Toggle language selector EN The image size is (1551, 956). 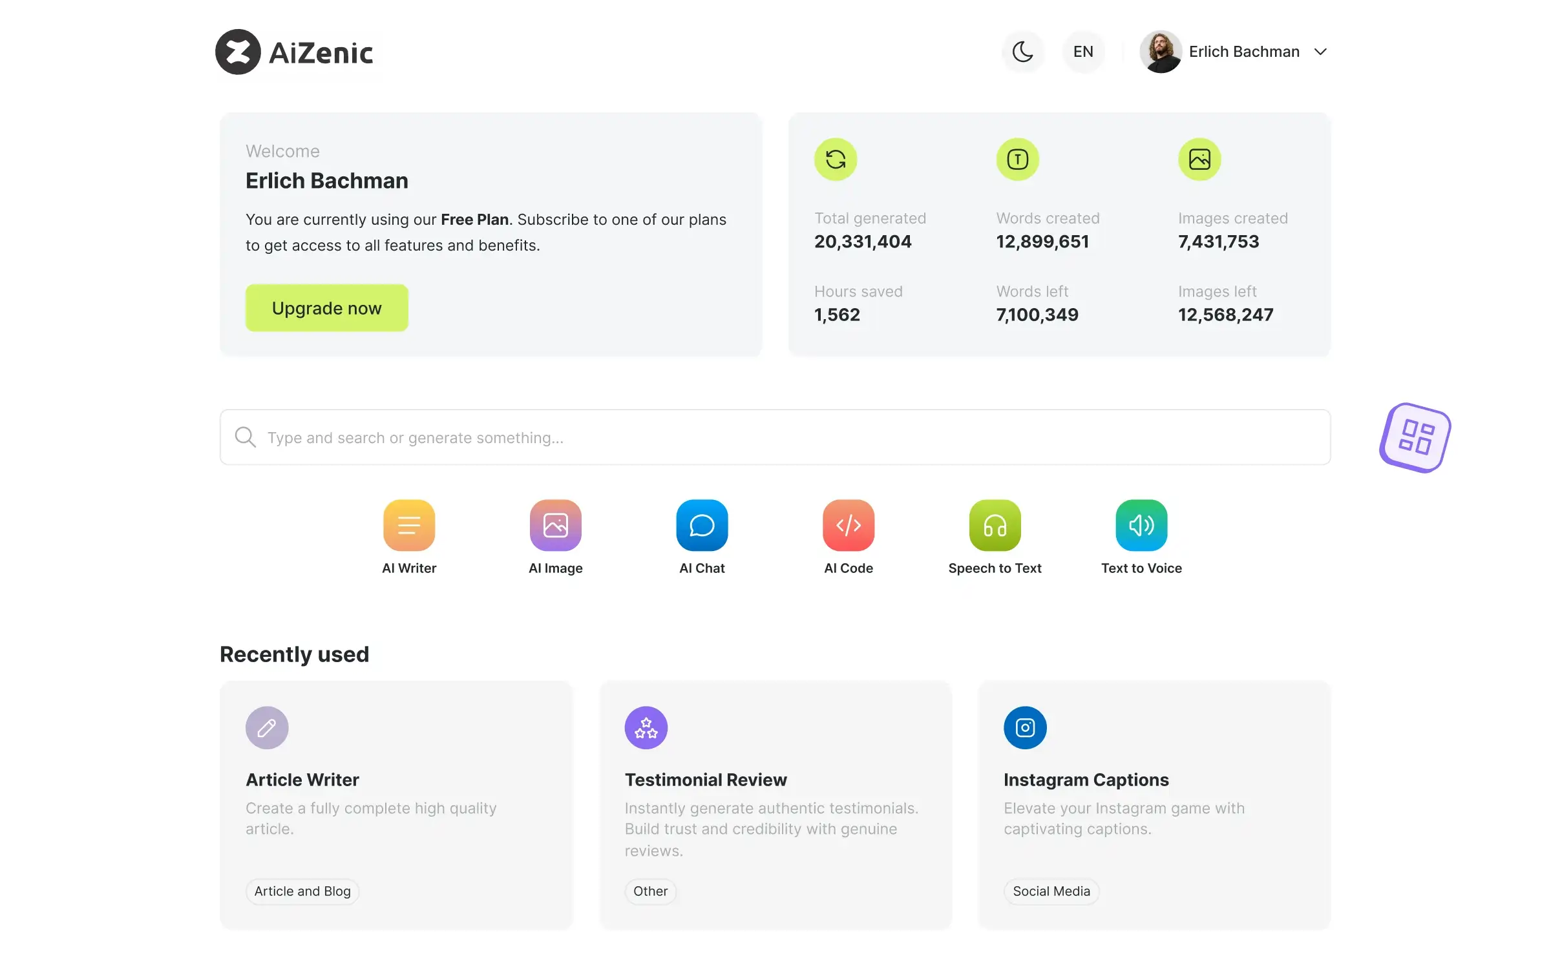[x=1081, y=52]
